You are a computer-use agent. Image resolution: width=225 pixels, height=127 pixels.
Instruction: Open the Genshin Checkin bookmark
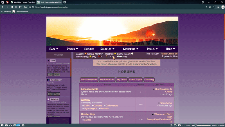(x=20, y=12)
